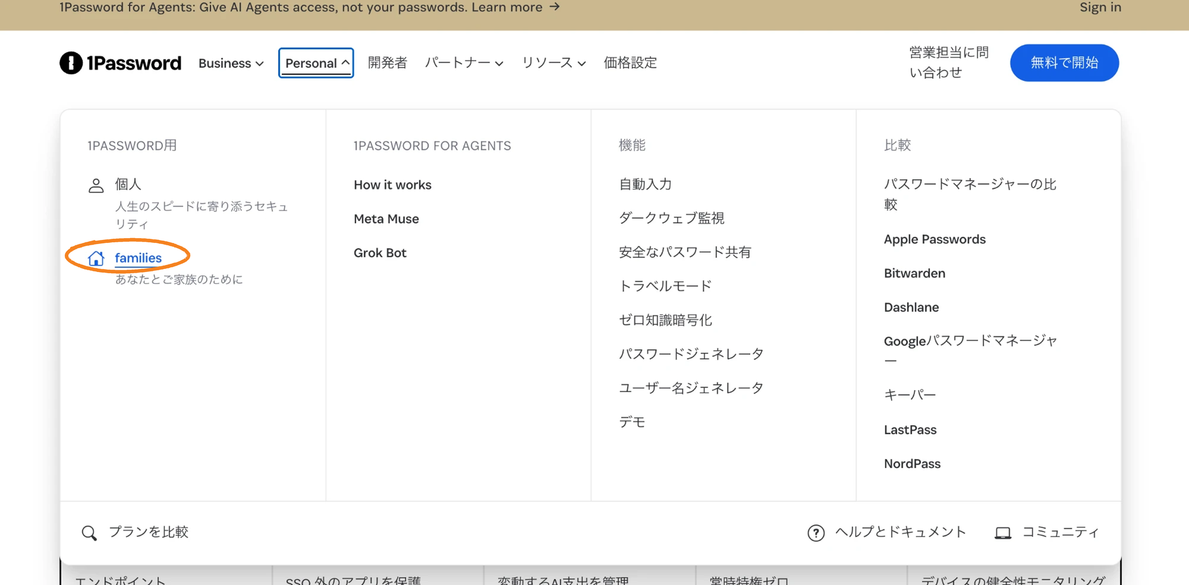
Task: Click the person icon beside 個人
Action: [96, 185]
